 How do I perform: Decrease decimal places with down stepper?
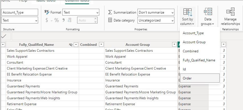tap(96, 22)
